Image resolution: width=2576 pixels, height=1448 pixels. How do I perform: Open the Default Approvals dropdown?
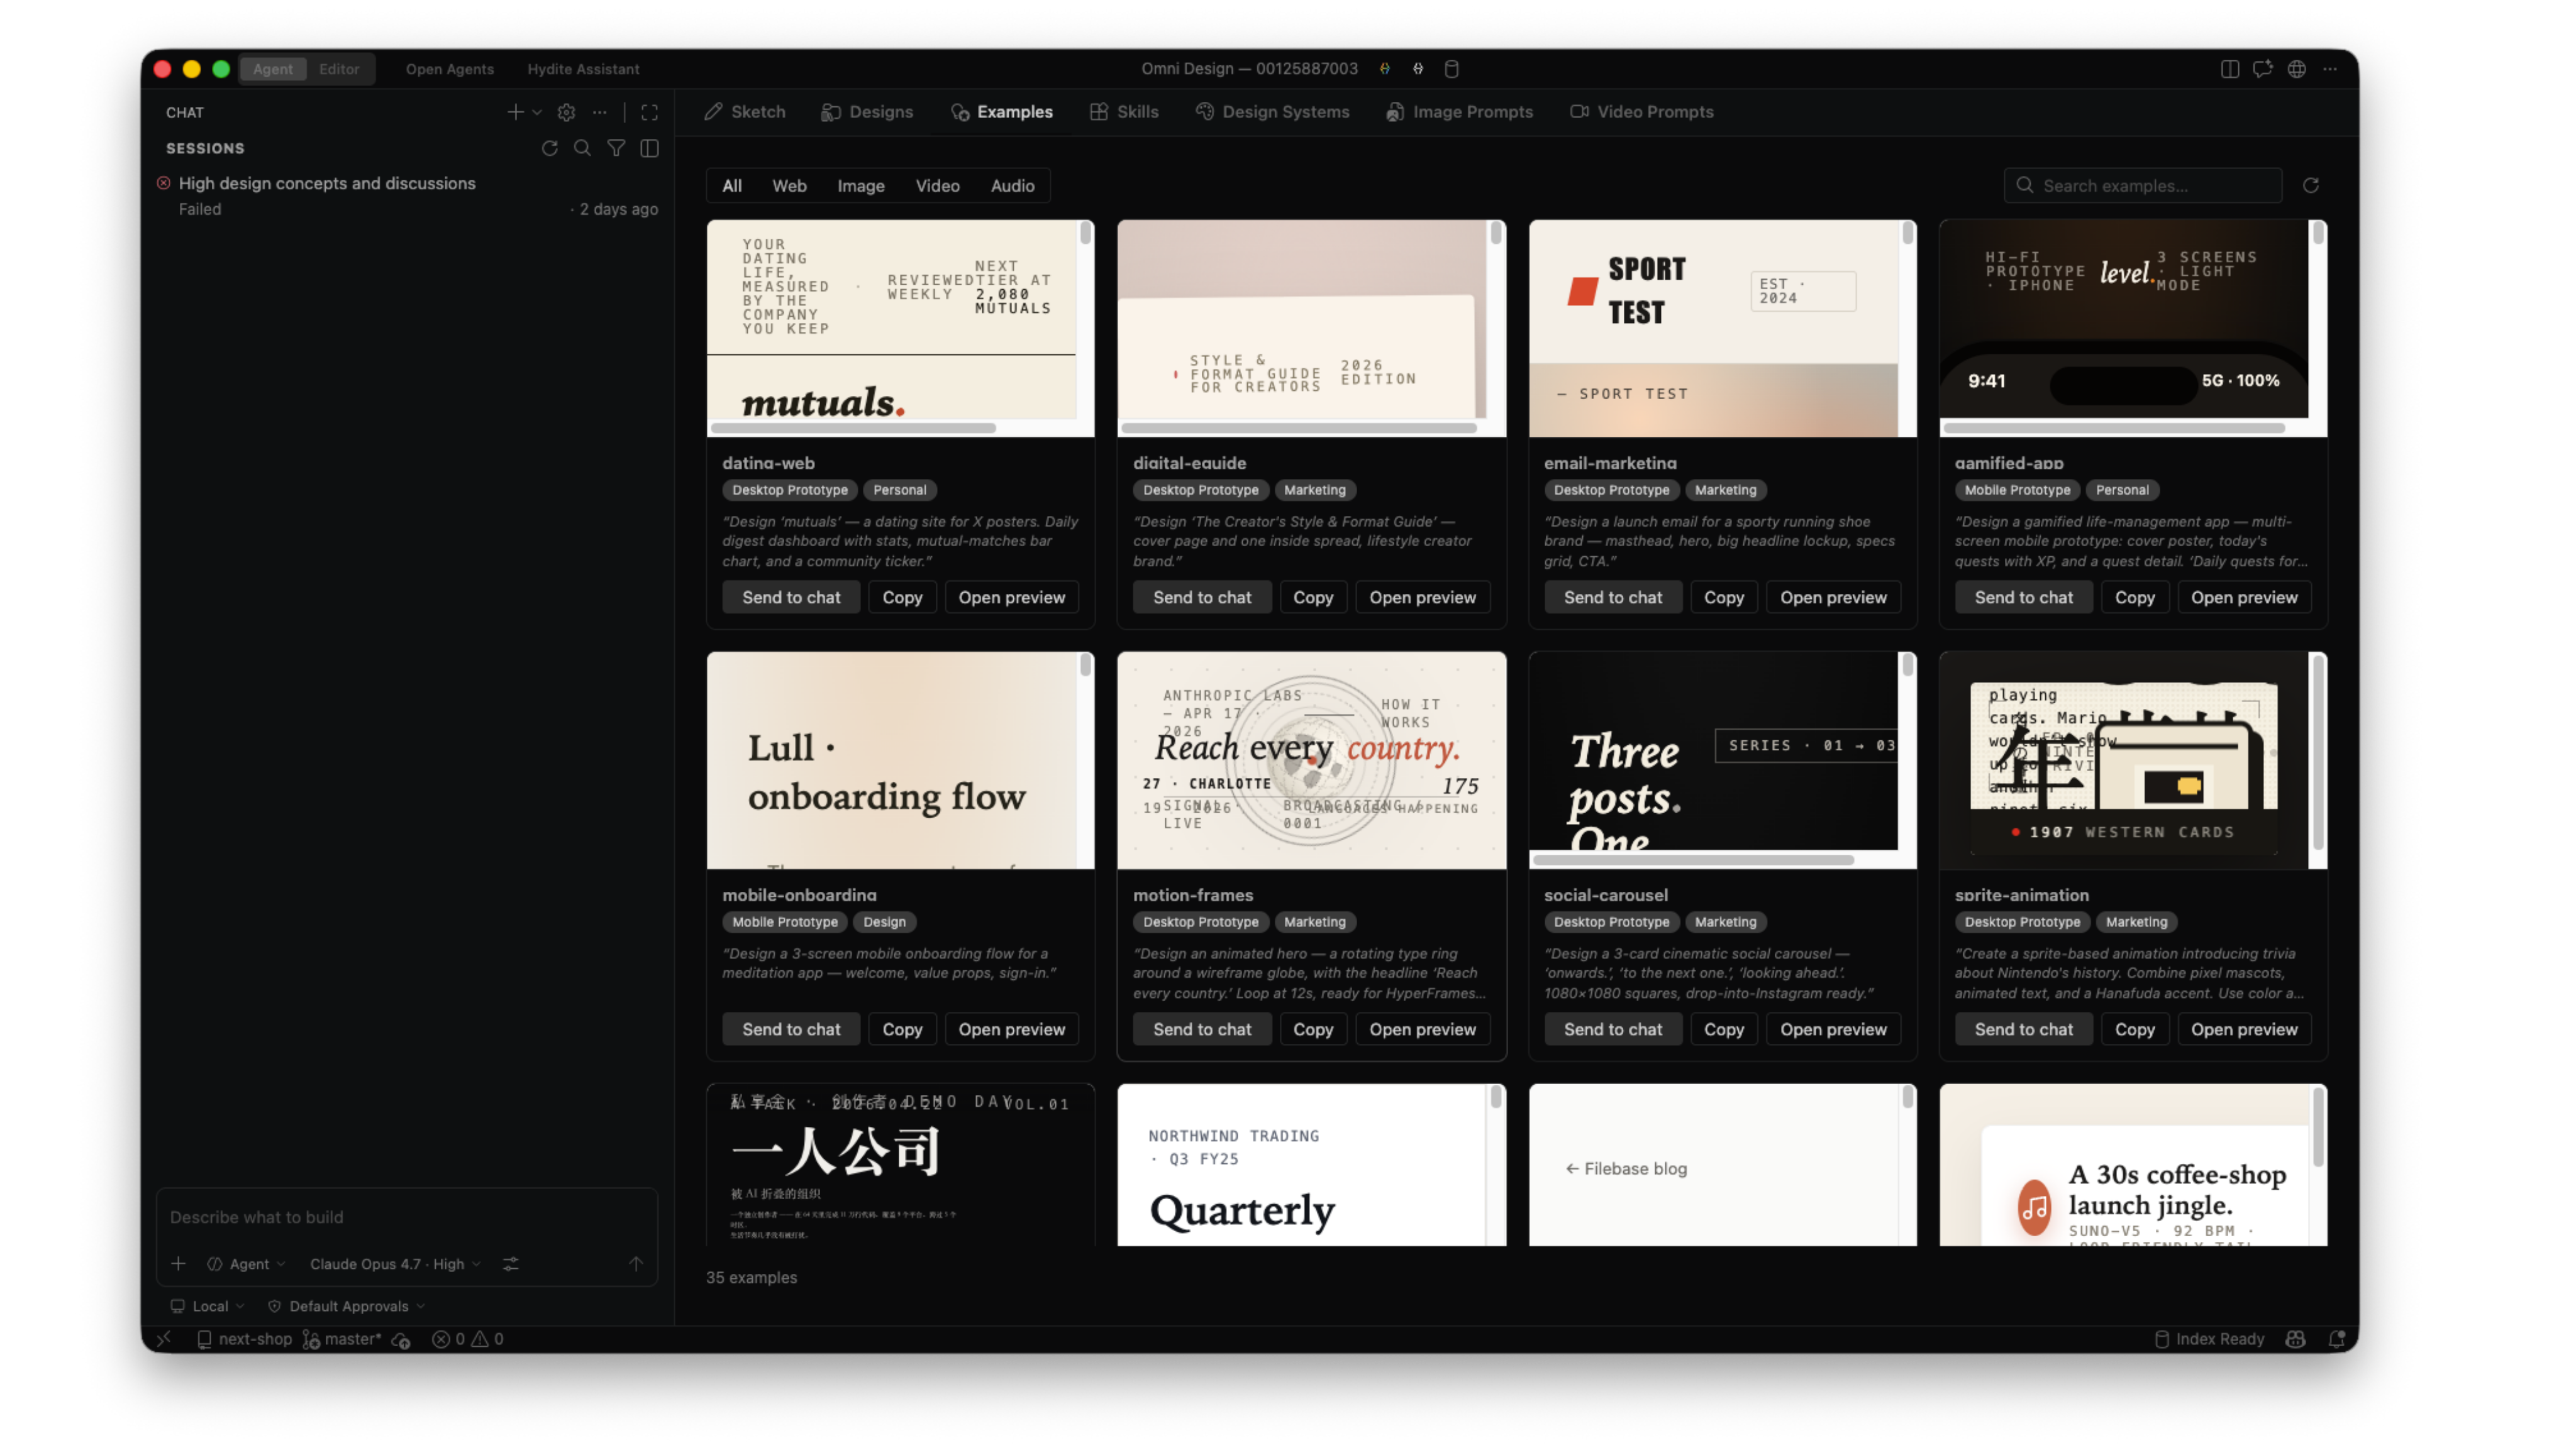347,1305
